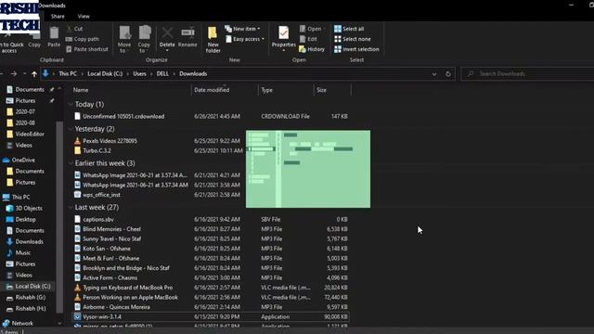594x334 pixels.
Task: Click the Search Downloads field
Action: tap(527, 74)
